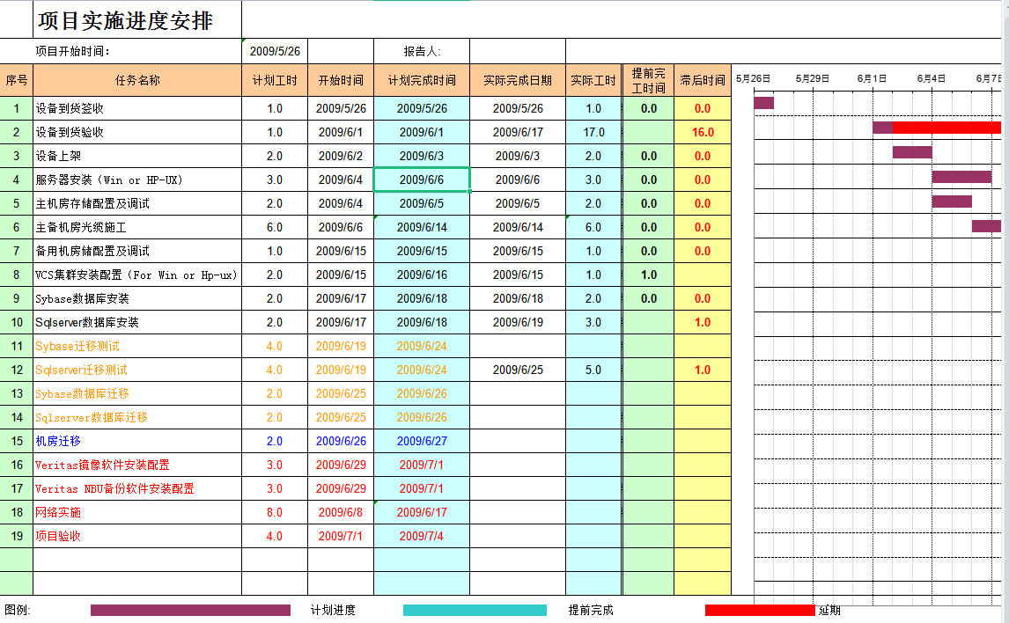Select the 6月4日 date label on the Gantt chart
The height and width of the screenshot is (623, 1009).
pyautogui.click(x=932, y=78)
